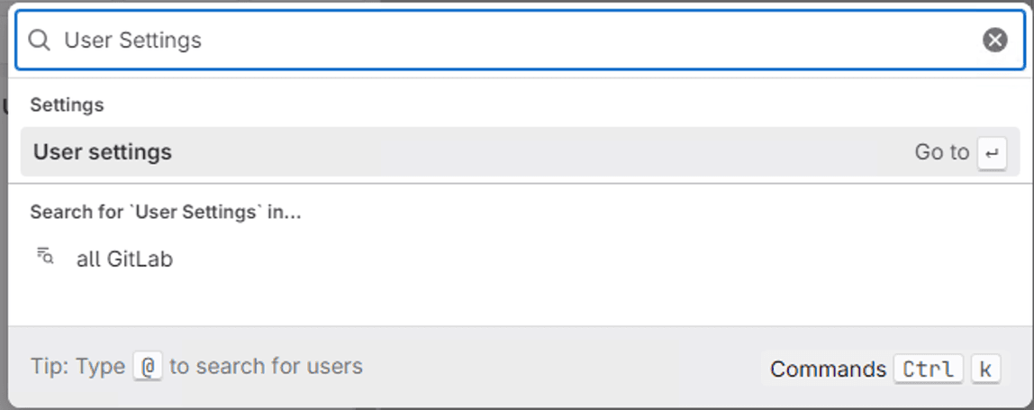Click the "Search for User Settings in..." heading
The image size is (1034, 410).
(165, 213)
